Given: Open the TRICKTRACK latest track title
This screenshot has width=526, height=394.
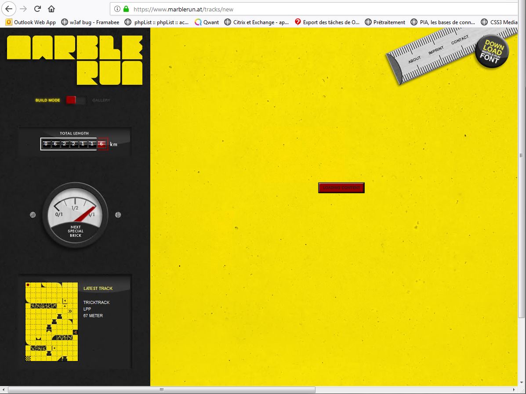Looking at the screenshot, I should pos(96,302).
